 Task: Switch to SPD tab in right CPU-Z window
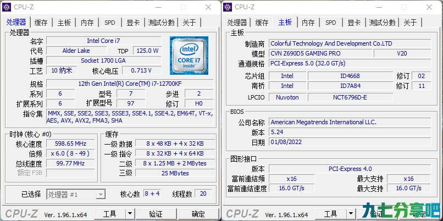click(x=331, y=23)
